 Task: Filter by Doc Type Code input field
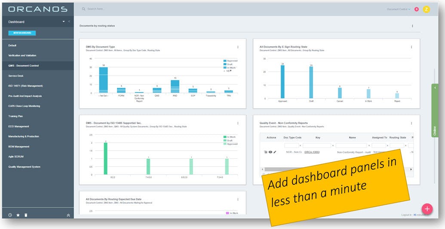292,145
